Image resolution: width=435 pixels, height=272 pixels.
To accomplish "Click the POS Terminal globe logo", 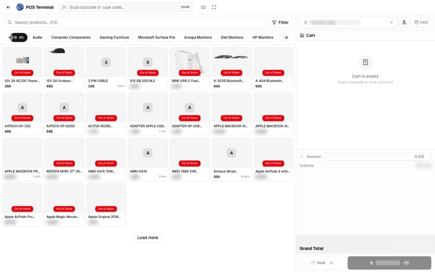I will point(20,7).
